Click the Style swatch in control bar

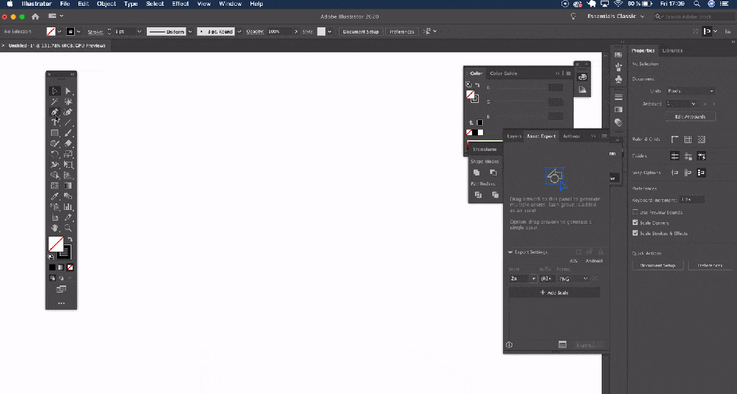point(322,32)
